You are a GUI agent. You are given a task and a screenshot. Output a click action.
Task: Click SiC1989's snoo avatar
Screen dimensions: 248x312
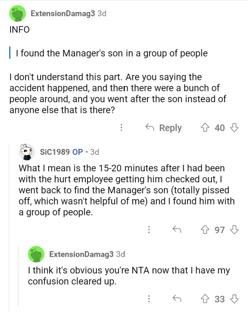pyautogui.click(x=27, y=152)
